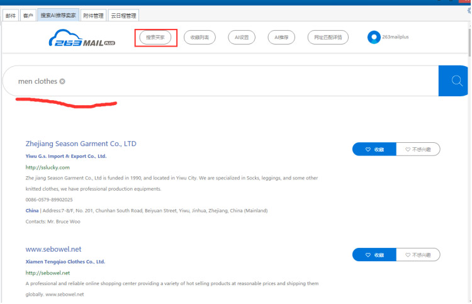
Task: Mark Zhejiang Season Garment as 不感兴趣
Action: tap(418, 149)
